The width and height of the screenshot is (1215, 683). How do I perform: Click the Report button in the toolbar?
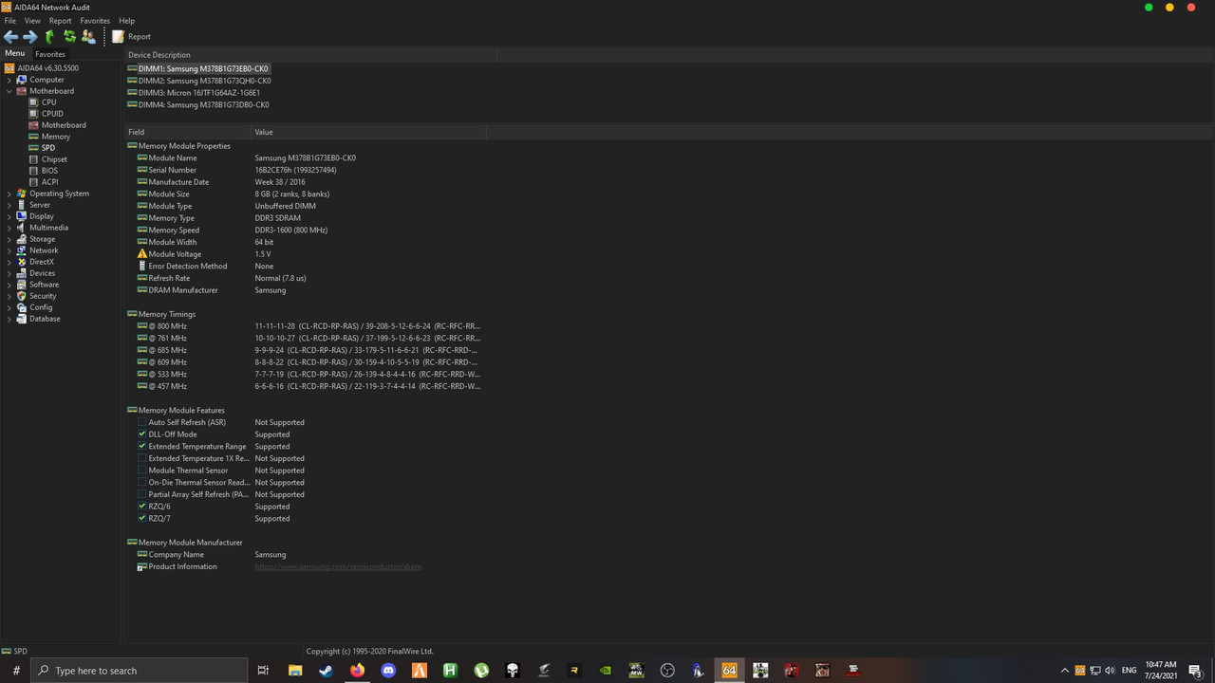click(x=131, y=36)
